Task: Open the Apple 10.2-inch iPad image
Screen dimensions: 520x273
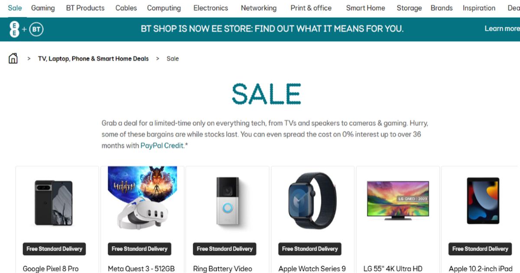Action: tap(483, 201)
